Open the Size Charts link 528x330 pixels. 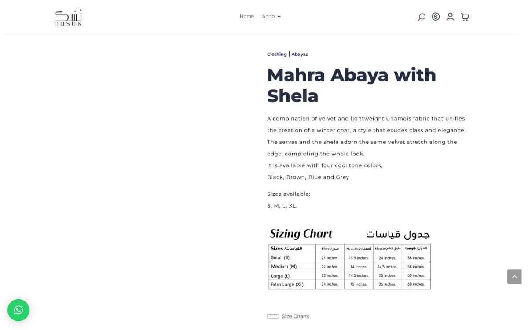[x=296, y=316]
